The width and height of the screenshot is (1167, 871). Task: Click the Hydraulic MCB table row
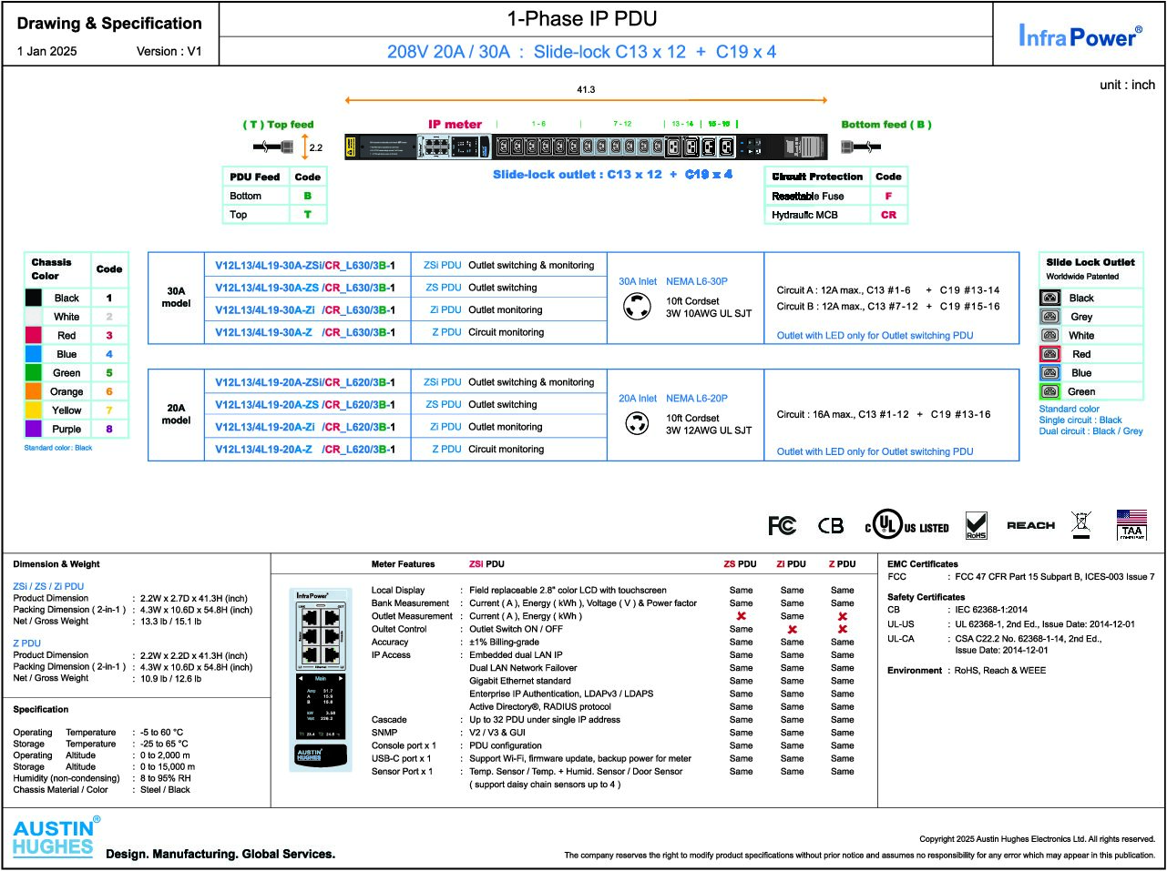point(836,215)
